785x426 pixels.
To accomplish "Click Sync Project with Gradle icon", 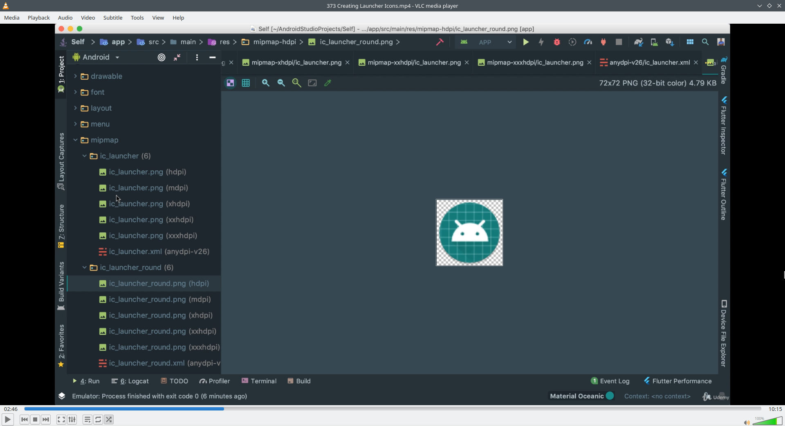I will click(x=638, y=42).
